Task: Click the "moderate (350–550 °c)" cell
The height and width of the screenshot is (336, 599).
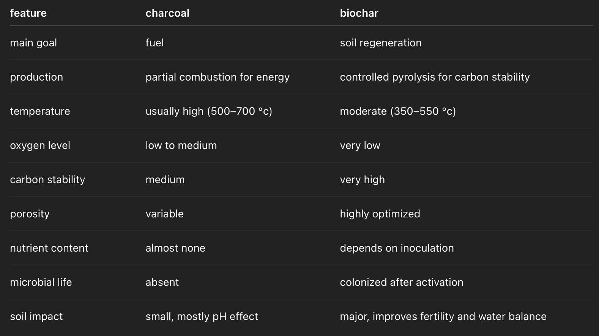Action: [x=398, y=111]
